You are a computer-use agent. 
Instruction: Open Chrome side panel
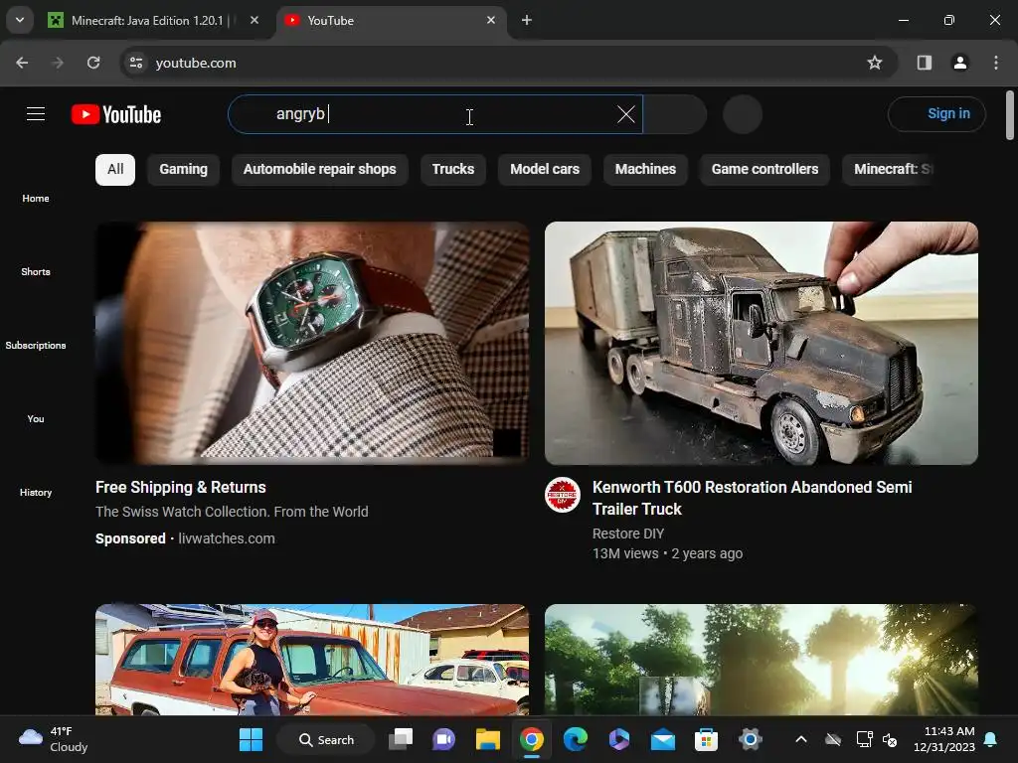(924, 63)
